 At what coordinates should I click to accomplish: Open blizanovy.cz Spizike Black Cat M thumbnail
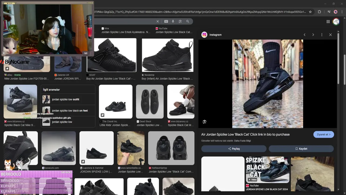(x=181, y=102)
